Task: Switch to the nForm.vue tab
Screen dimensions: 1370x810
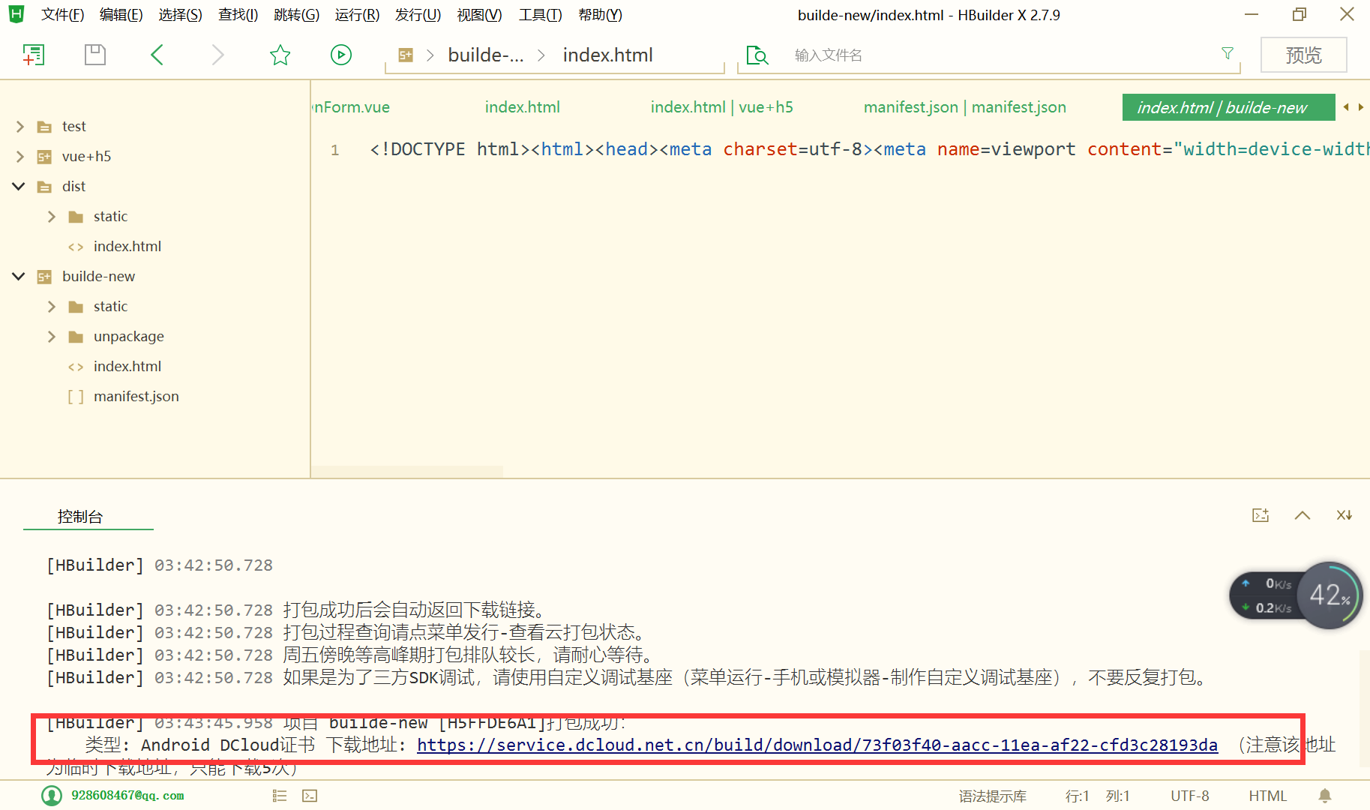Action: coord(351,107)
